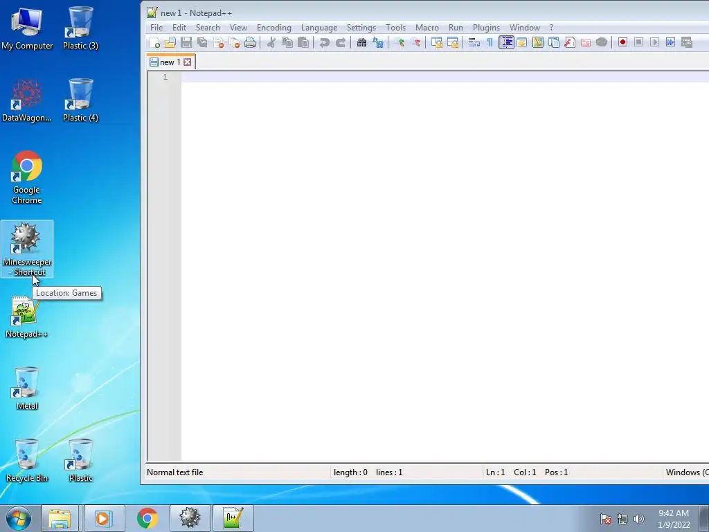The height and width of the screenshot is (532, 709).
Task: Click the Monitoring eye toolbar icon
Action: point(602,42)
